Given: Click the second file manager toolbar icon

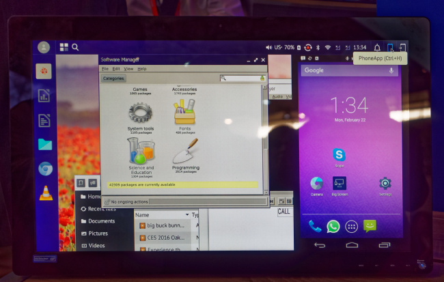Looking at the screenshot, I should tap(93, 183).
